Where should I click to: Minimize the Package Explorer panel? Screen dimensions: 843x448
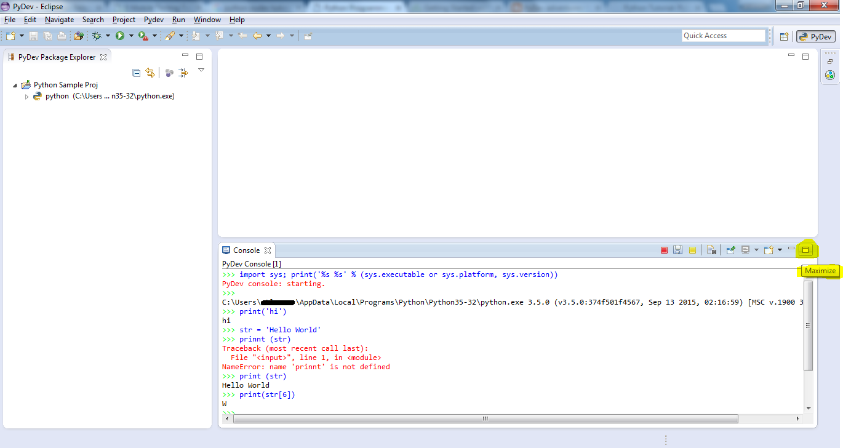tap(185, 56)
